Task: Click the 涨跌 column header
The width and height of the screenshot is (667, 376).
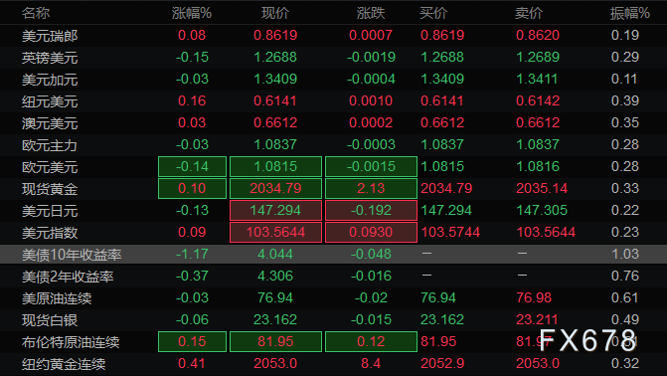Action: (371, 13)
